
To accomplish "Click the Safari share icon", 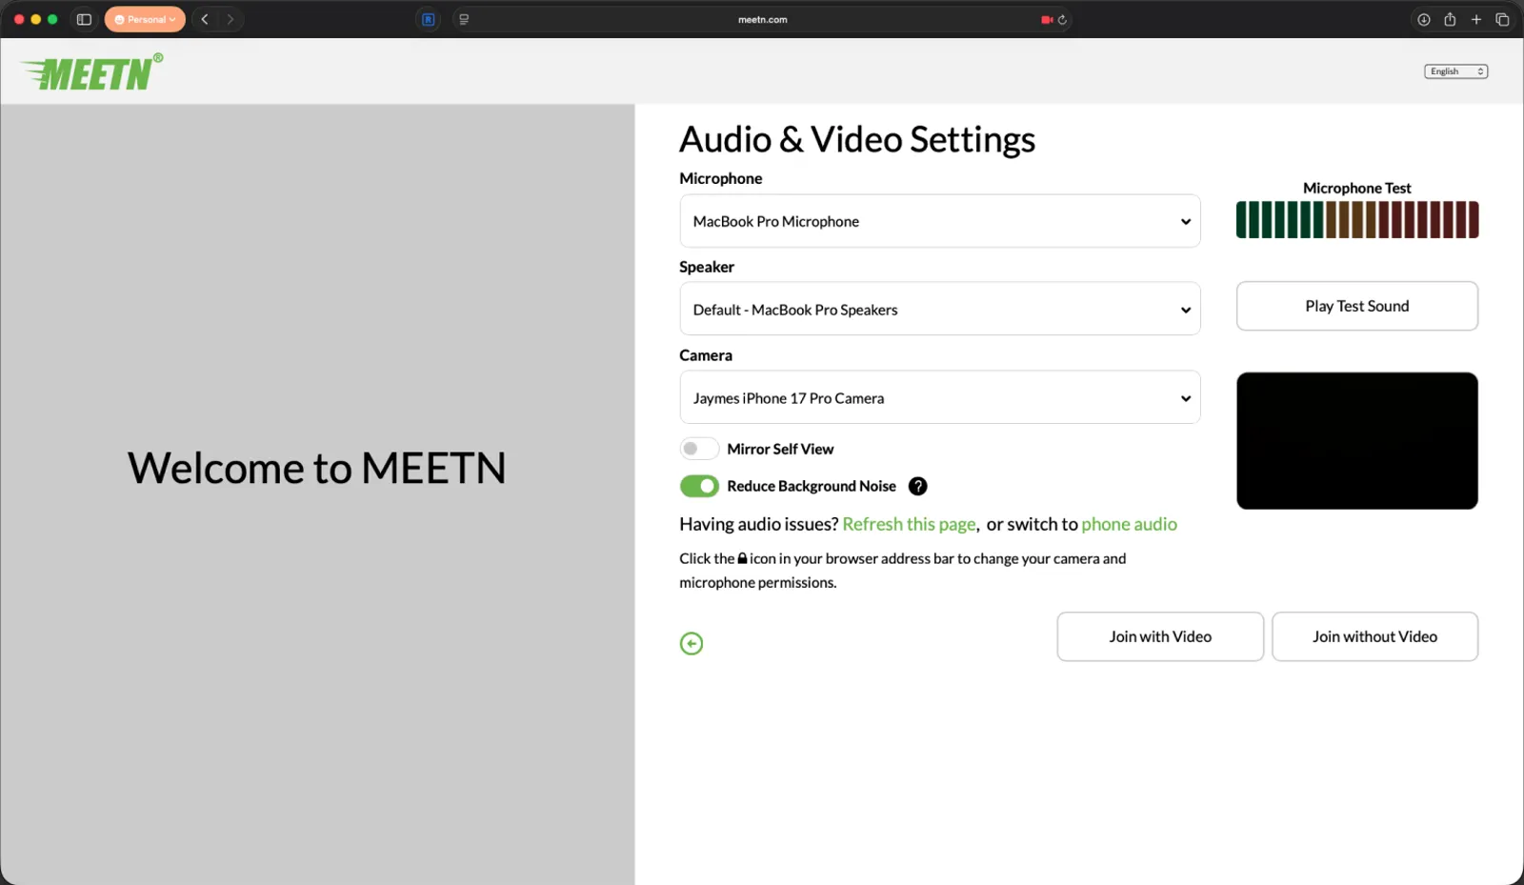I will pos(1450,19).
